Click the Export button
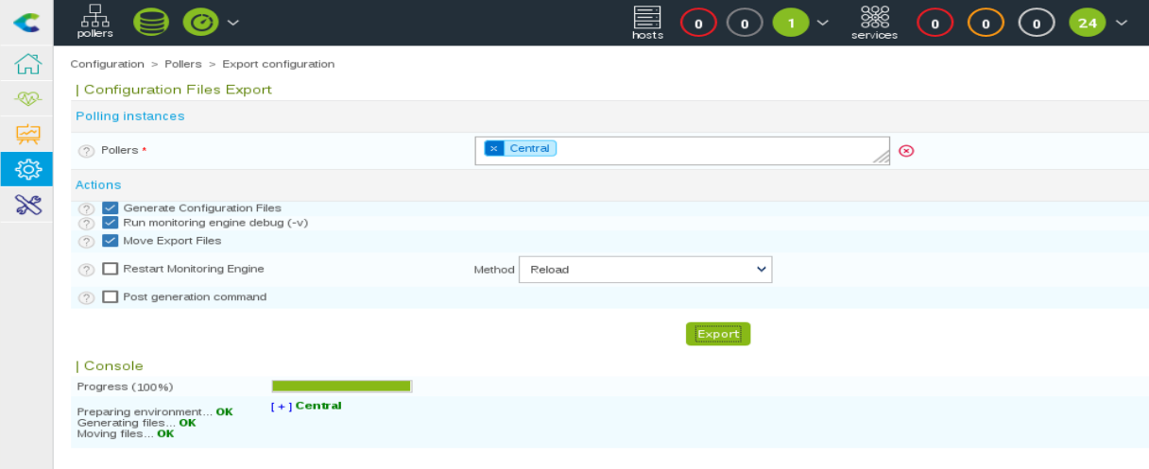This screenshot has width=1149, height=469. 717,334
